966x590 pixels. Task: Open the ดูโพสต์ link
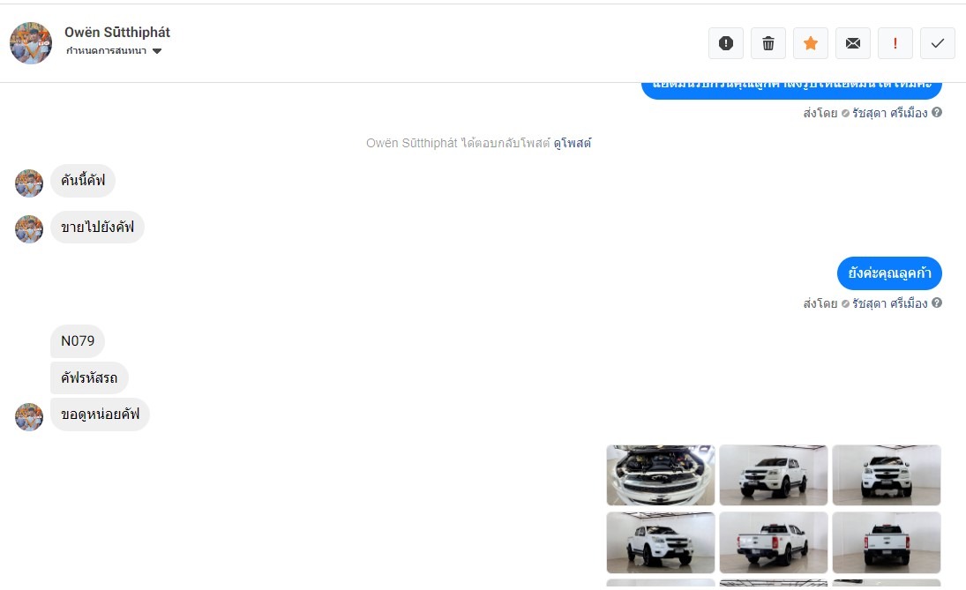573,143
